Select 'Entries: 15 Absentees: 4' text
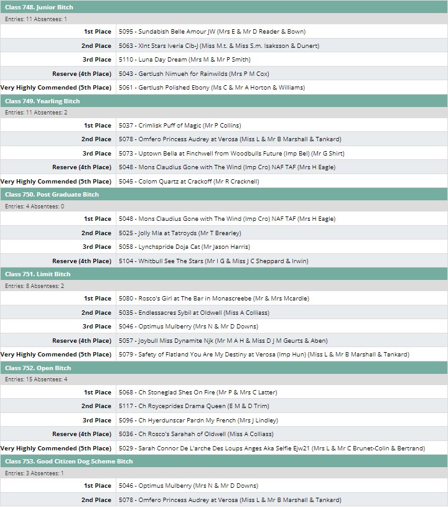This screenshot has width=448, height=507. [x=36, y=379]
